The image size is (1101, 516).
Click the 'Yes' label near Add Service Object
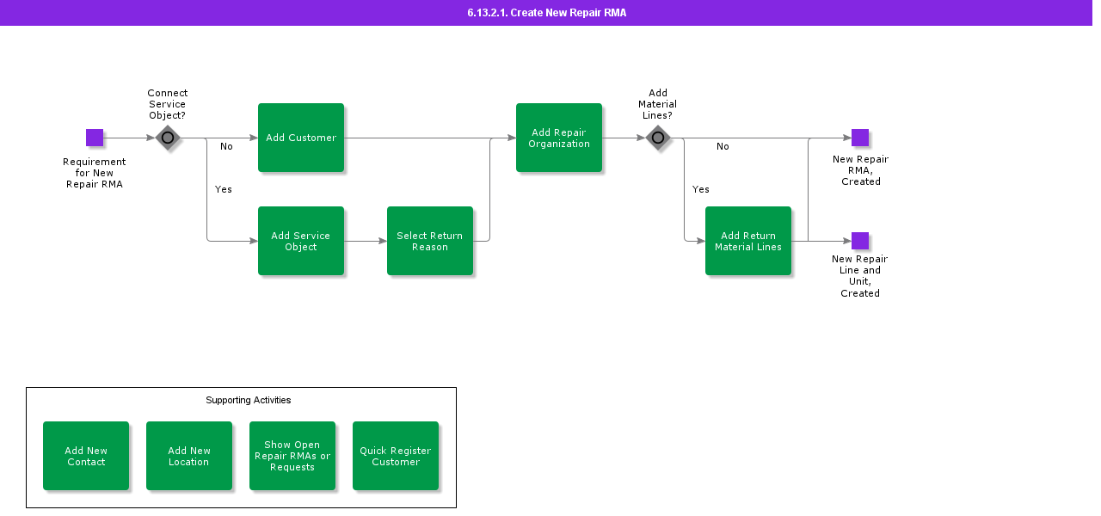224,189
